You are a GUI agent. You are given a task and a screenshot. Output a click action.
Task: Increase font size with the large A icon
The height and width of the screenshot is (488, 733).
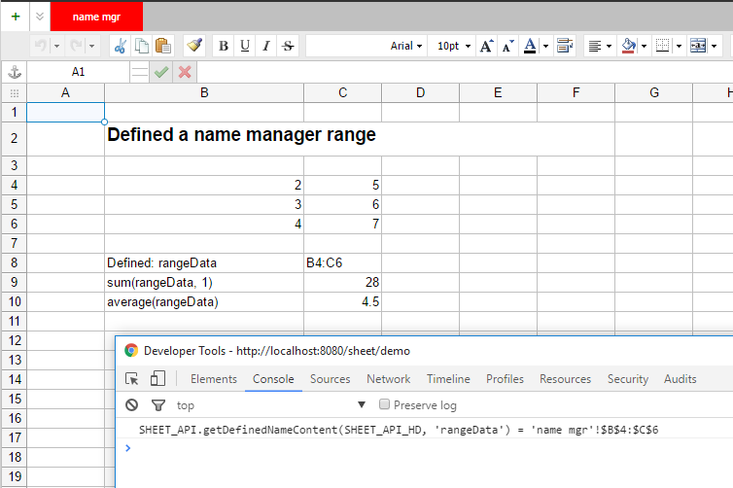coord(486,46)
